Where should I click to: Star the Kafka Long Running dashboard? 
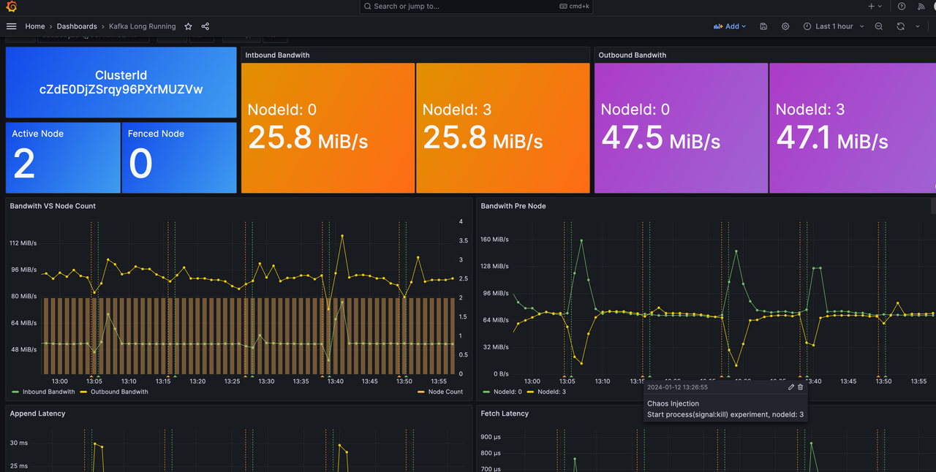(x=188, y=26)
